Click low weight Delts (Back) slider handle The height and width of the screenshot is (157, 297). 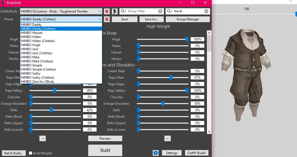pyautogui.click(x=31, y=117)
